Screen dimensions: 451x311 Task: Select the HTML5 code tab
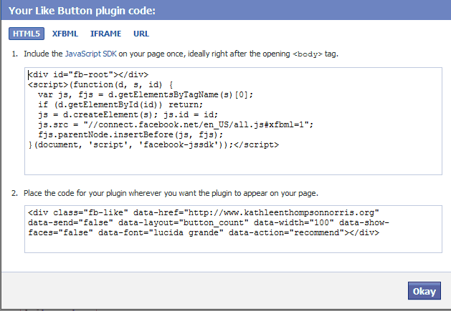pos(27,34)
